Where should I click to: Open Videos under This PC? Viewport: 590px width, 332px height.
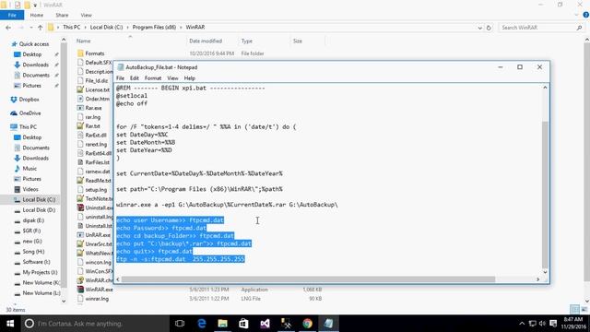tap(30, 189)
